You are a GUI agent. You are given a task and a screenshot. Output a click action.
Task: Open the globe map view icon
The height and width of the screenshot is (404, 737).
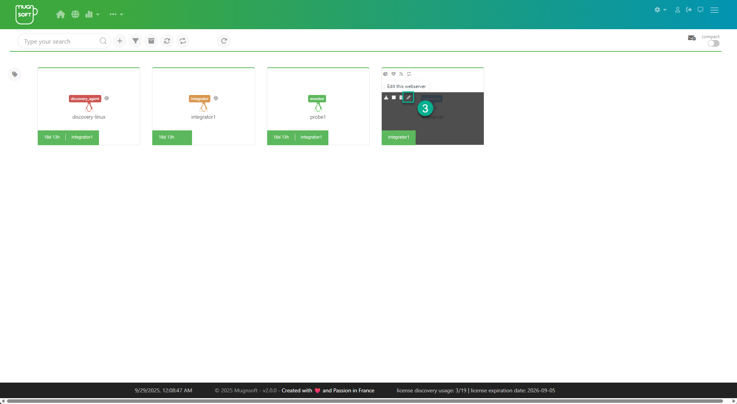tap(75, 14)
